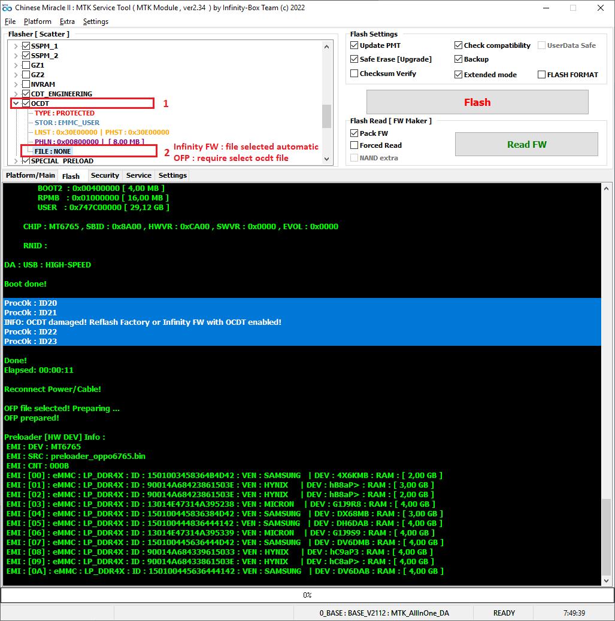Screen dimensions: 615x621
Task: Check the Forced Read option
Action: click(355, 145)
